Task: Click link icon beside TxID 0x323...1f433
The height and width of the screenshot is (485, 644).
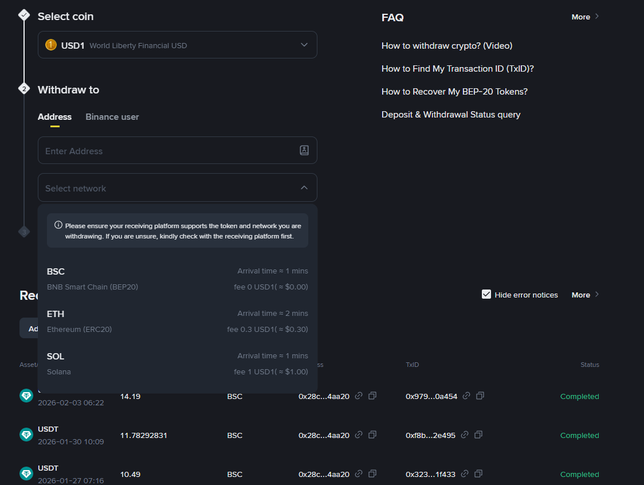Action: click(x=465, y=474)
